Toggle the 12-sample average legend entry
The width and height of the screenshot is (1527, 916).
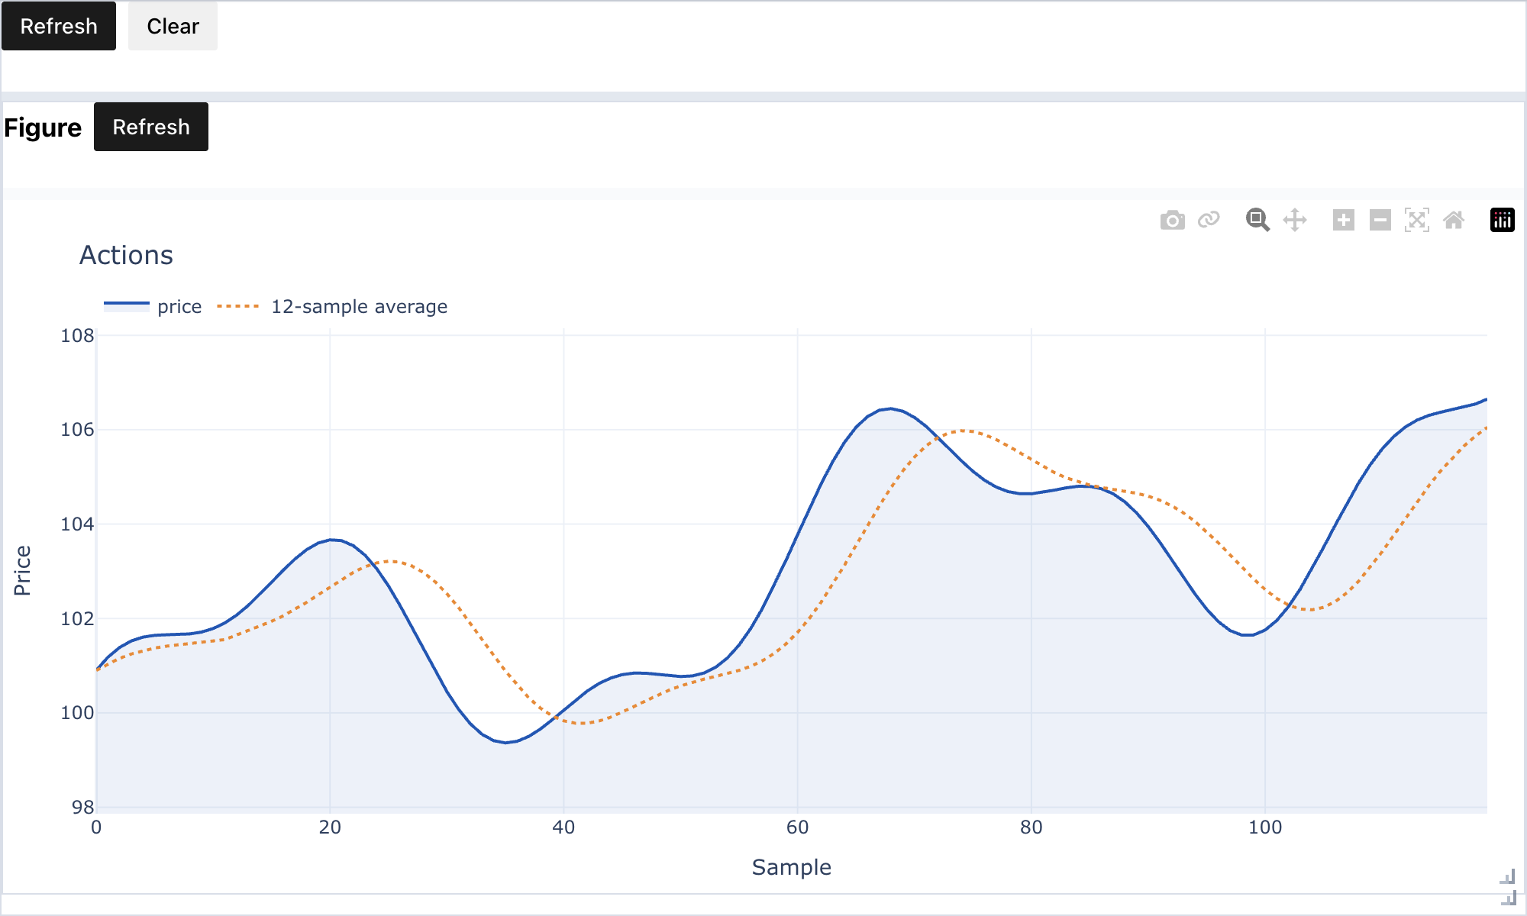332,307
